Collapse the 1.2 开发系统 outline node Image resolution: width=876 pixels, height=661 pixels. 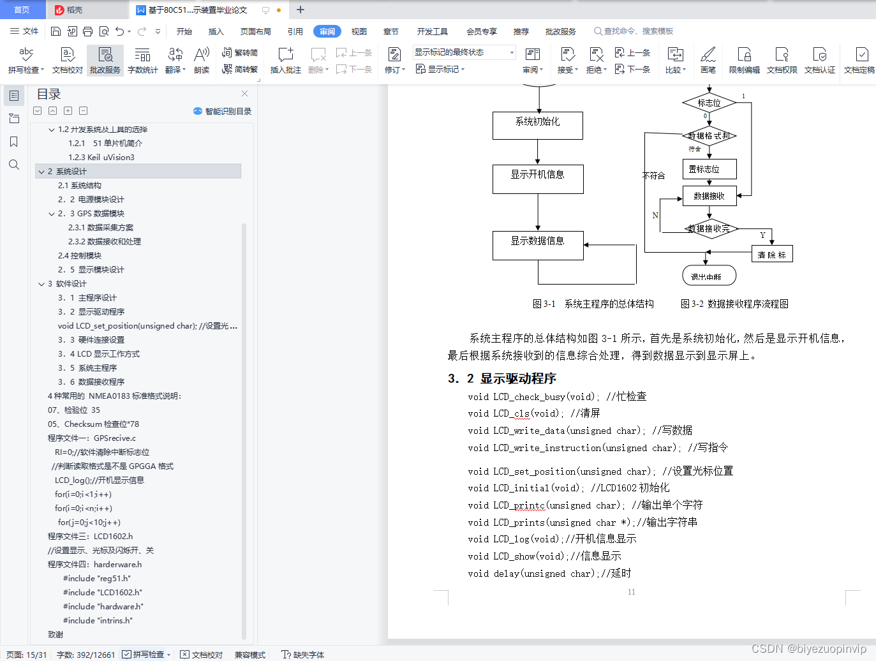[x=52, y=130]
